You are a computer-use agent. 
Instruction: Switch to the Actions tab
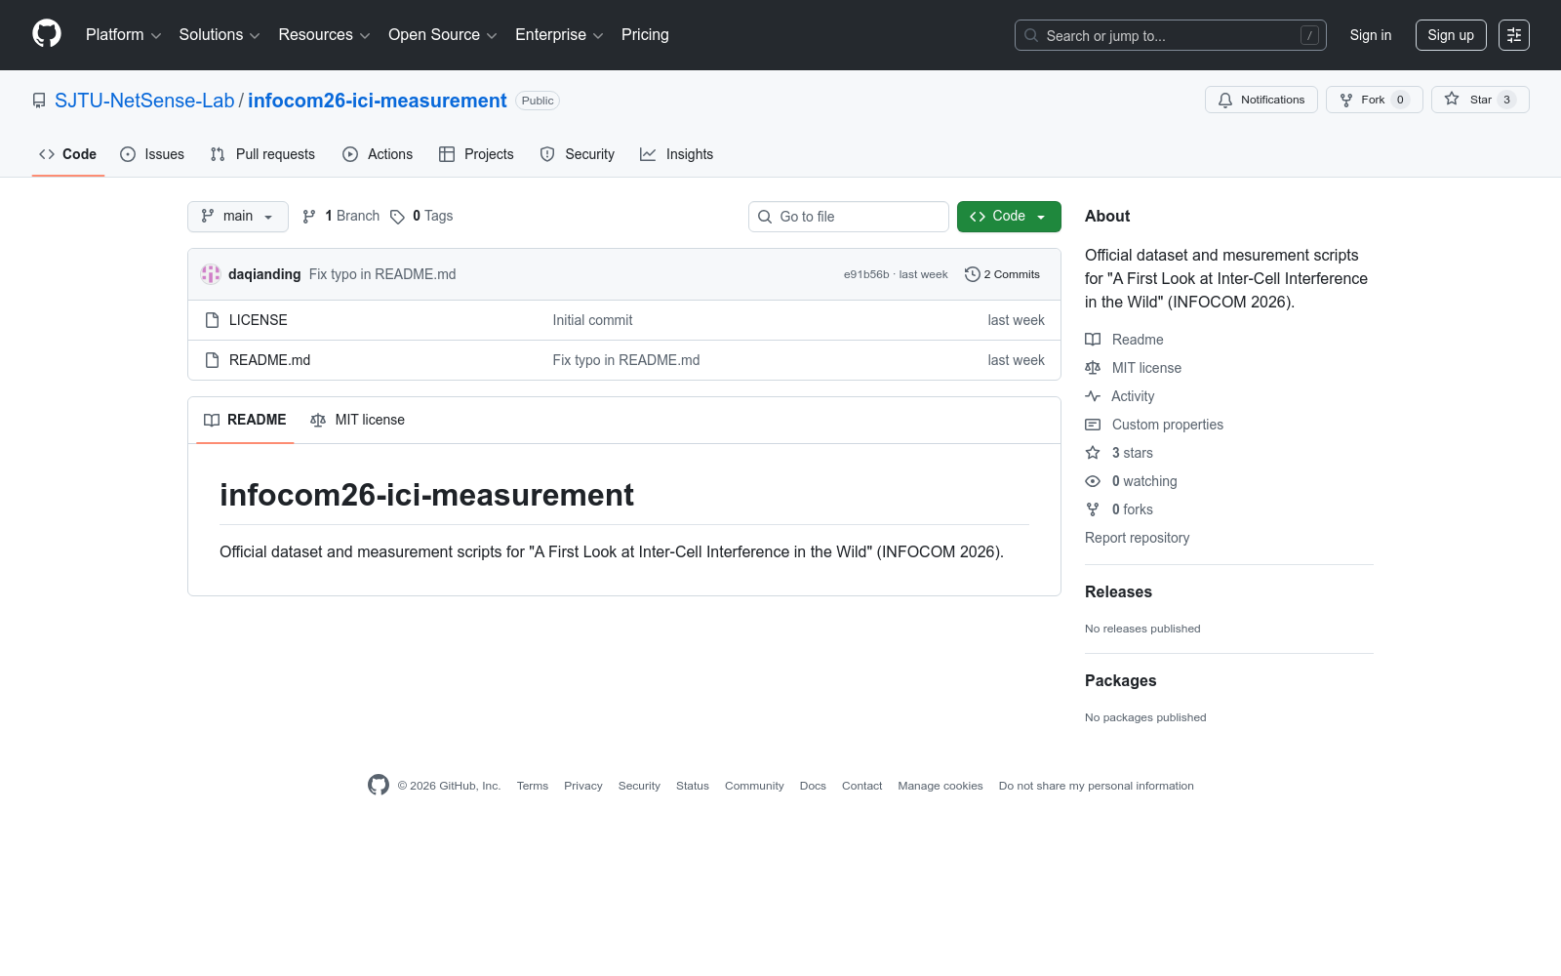[x=378, y=154]
